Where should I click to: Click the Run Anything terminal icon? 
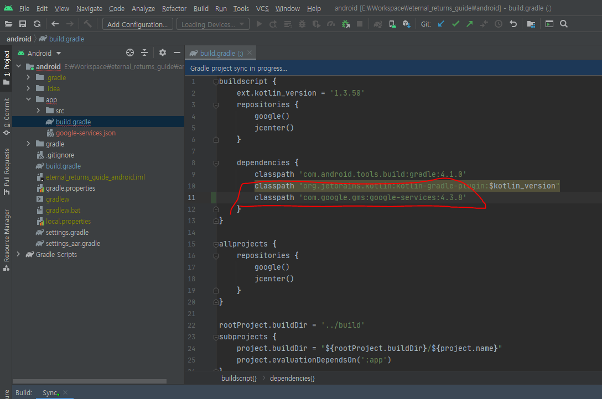549,24
